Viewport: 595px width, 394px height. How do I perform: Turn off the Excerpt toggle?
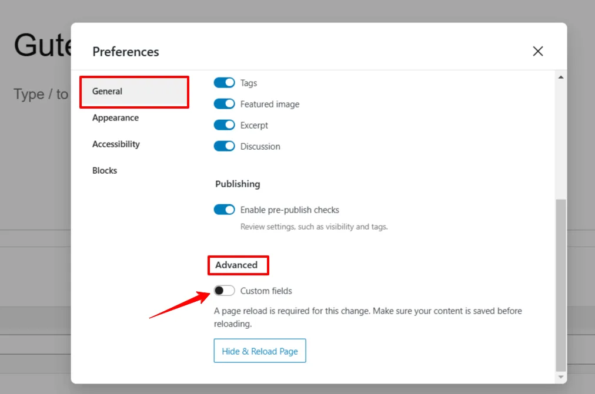pos(224,125)
